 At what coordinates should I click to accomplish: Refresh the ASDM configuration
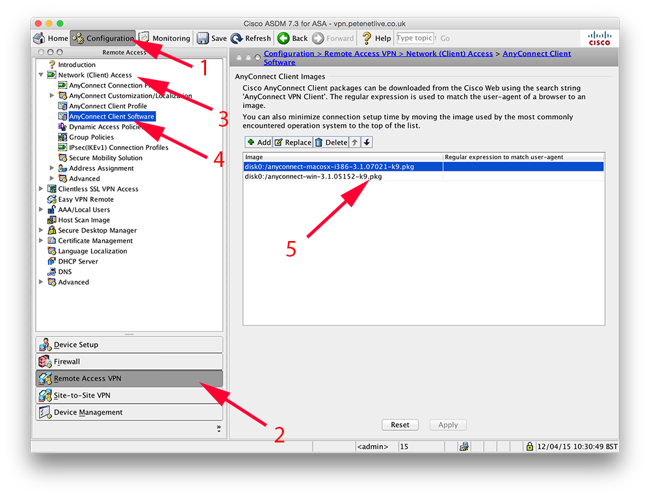[251, 38]
